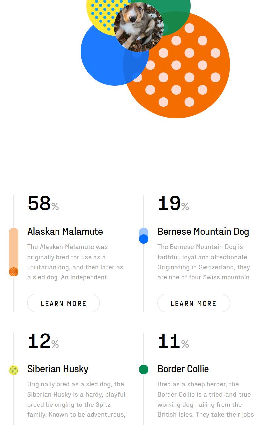
Task: Click the Bernese Mountain Dog heading
Action: [203, 232]
